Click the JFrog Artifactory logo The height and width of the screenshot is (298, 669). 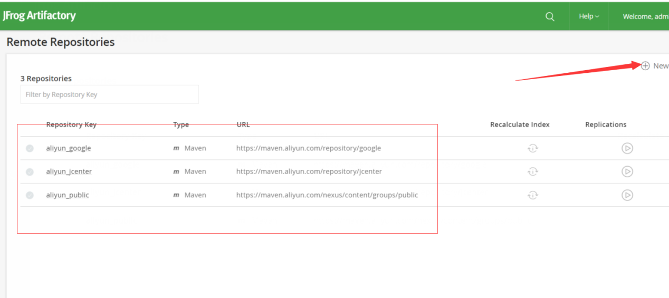[40, 16]
